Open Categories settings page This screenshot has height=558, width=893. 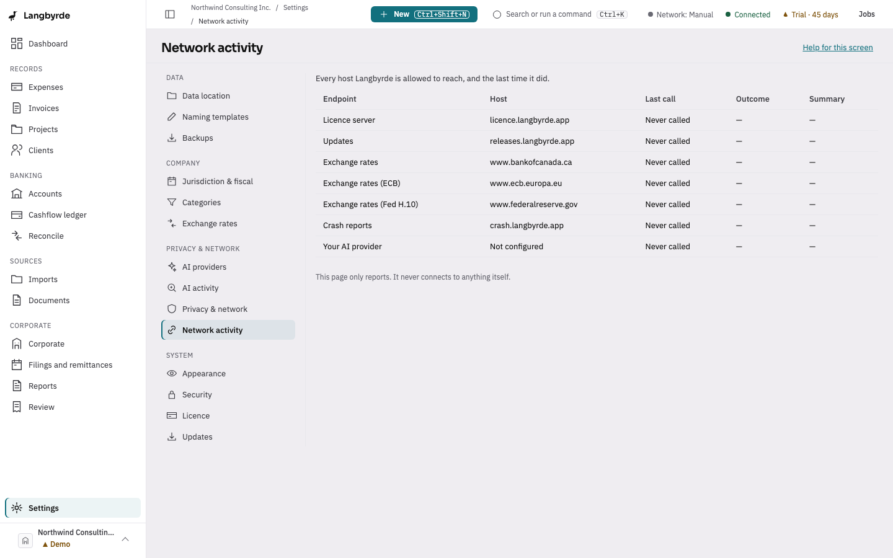click(228, 202)
